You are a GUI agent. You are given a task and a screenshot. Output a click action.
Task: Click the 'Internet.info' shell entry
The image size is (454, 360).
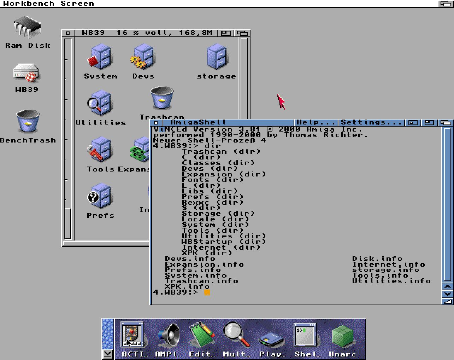point(389,265)
